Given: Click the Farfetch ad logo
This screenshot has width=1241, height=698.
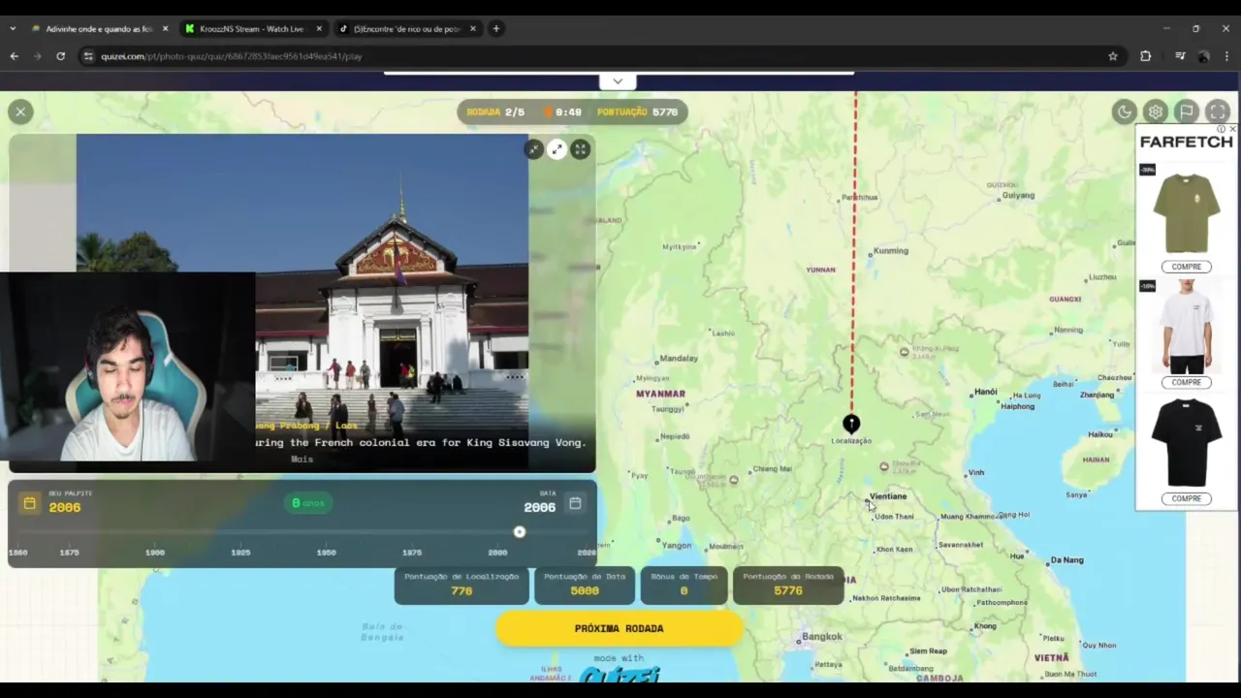Looking at the screenshot, I should click(1186, 142).
